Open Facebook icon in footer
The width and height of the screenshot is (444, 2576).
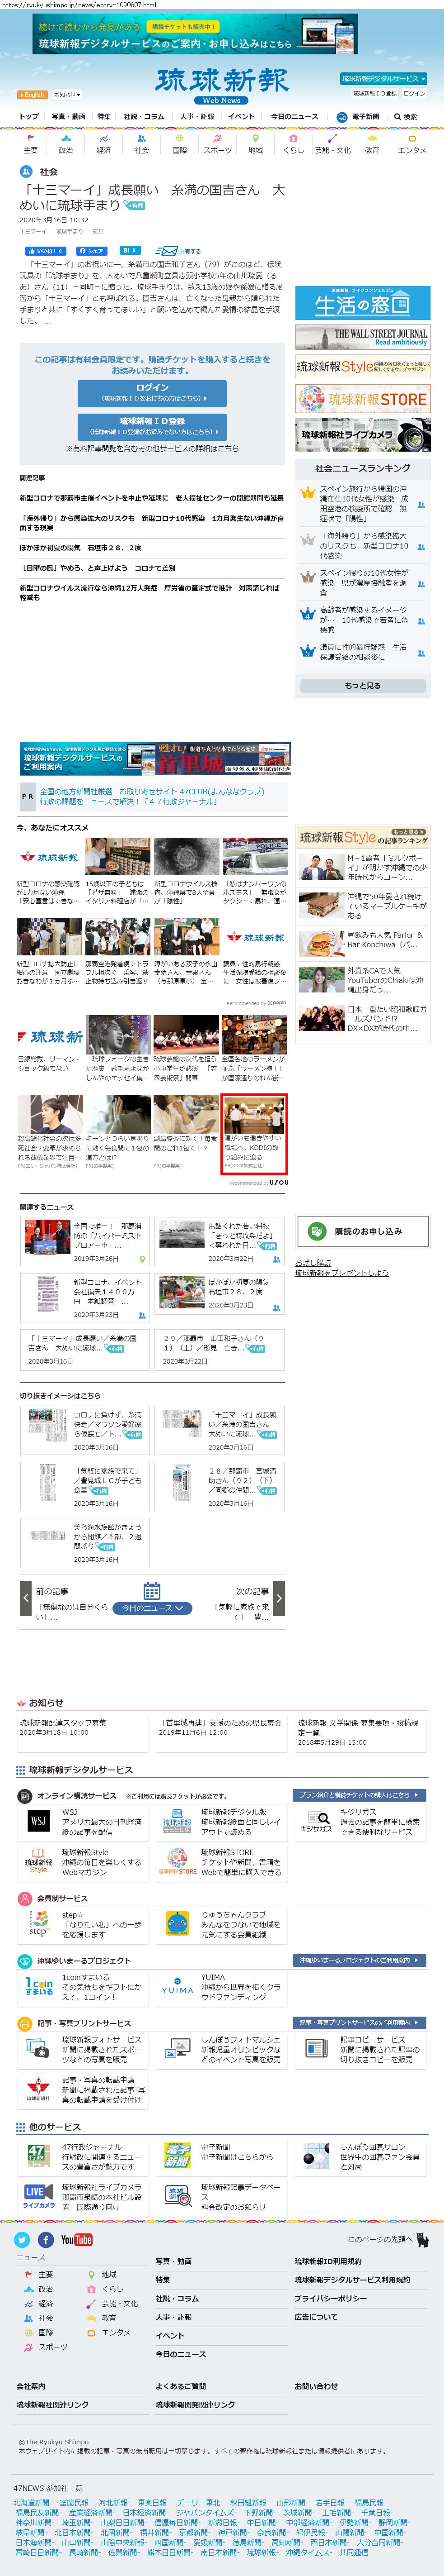pos(46,2240)
